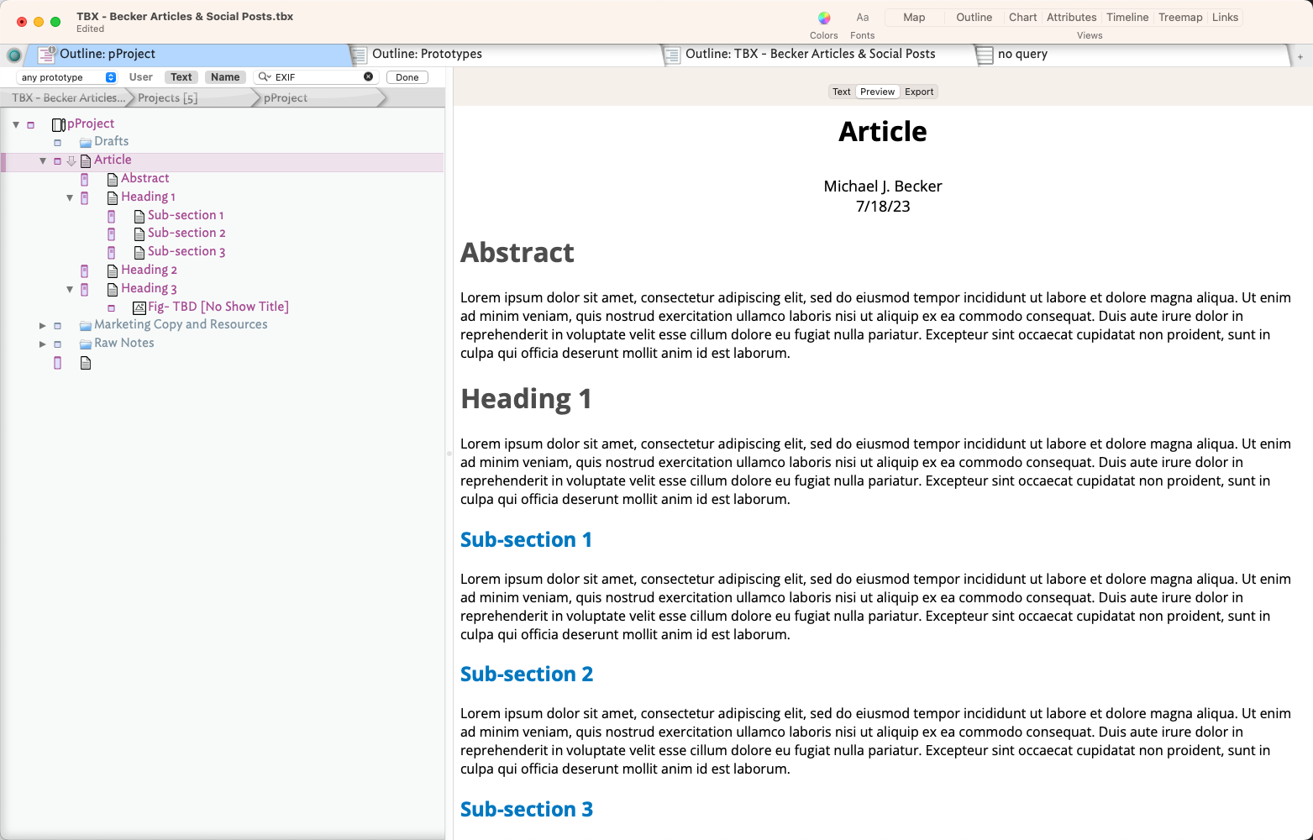Click the Sub-section 2 document icon
Screen dimensions: 1313x840
139,234
